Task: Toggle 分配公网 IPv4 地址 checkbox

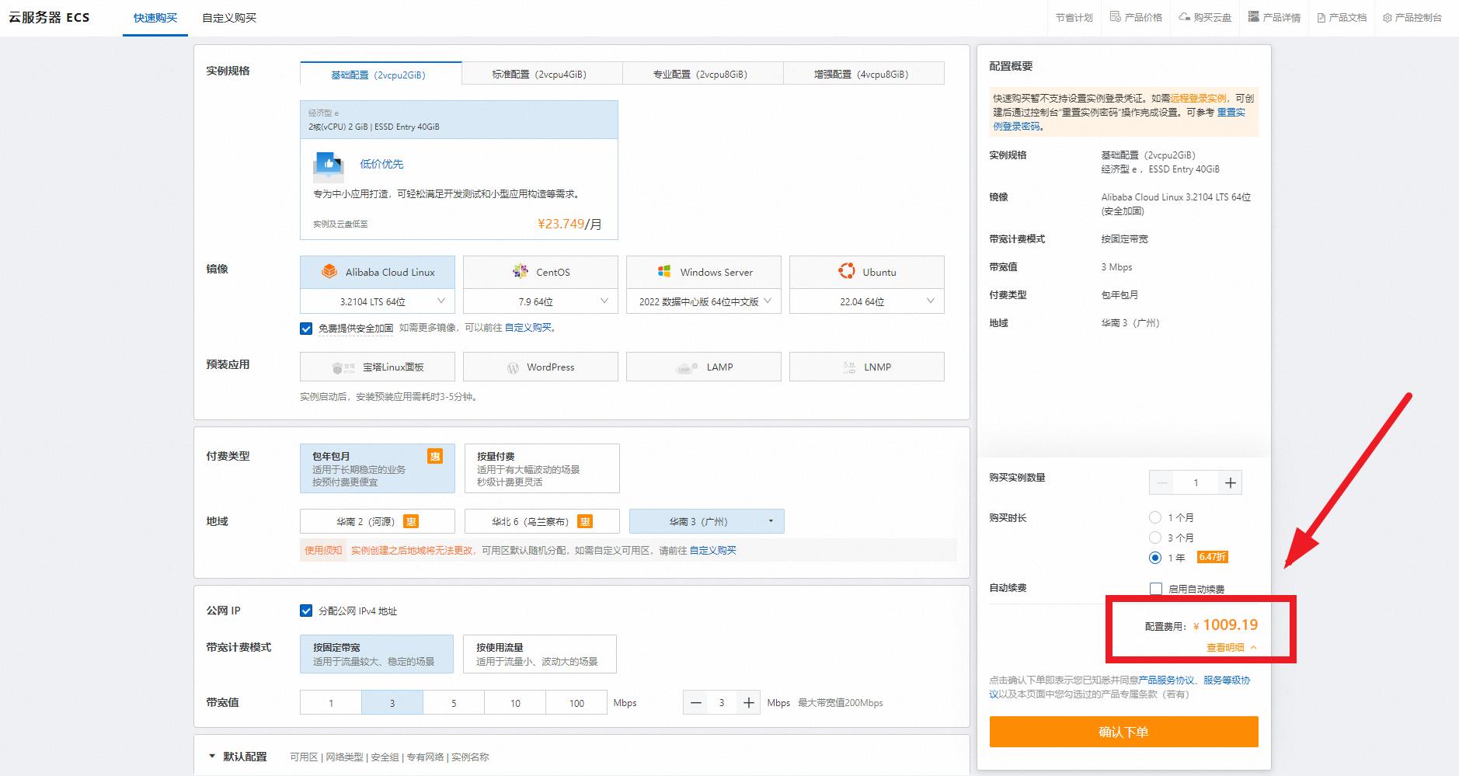Action: pyautogui.click(x=306, y=611)
